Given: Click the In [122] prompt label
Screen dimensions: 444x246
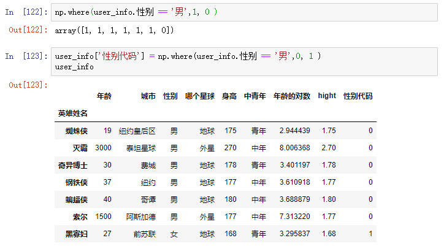Looking at the screenshot, I should pyautogui.click(x=26, y=12).
